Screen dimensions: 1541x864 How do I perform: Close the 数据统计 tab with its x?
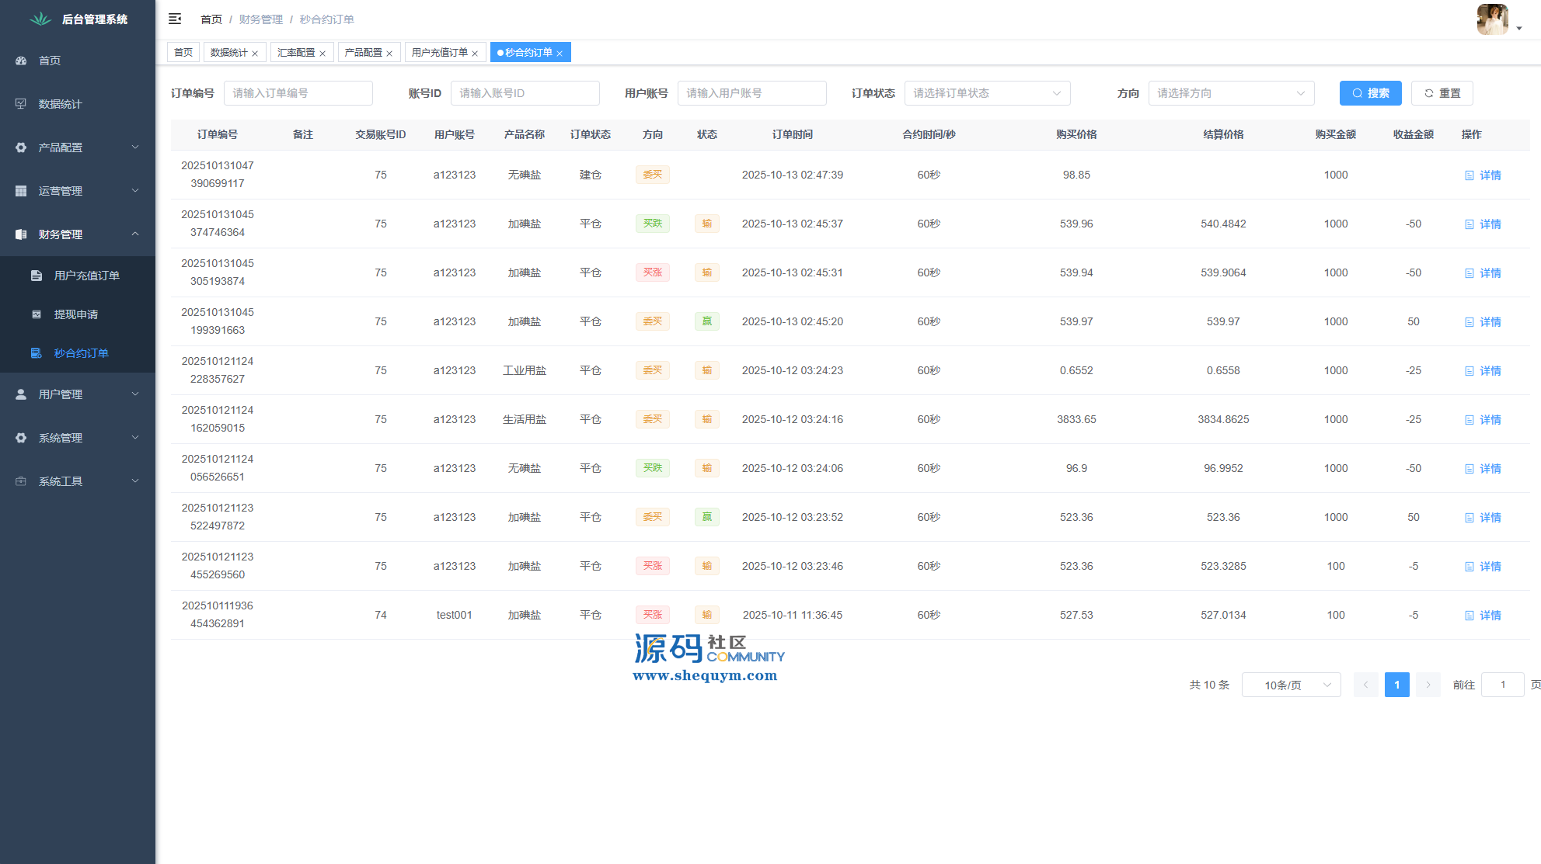(255, 54)
